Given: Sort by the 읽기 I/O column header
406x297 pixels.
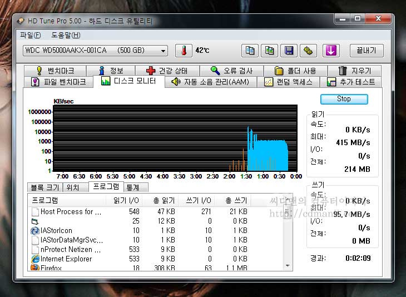Looking at the screenshot, I should pos(124,200).
